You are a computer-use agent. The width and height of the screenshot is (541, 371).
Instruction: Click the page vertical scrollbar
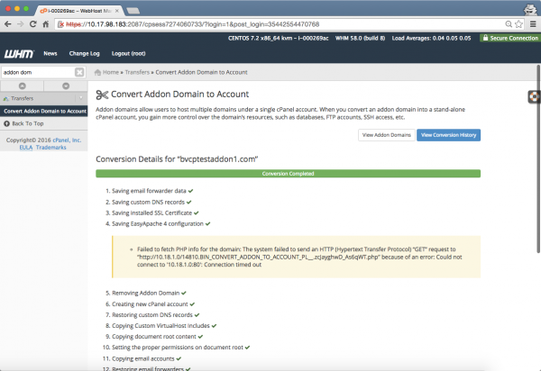pyautogui.click(x=538, y=158)
